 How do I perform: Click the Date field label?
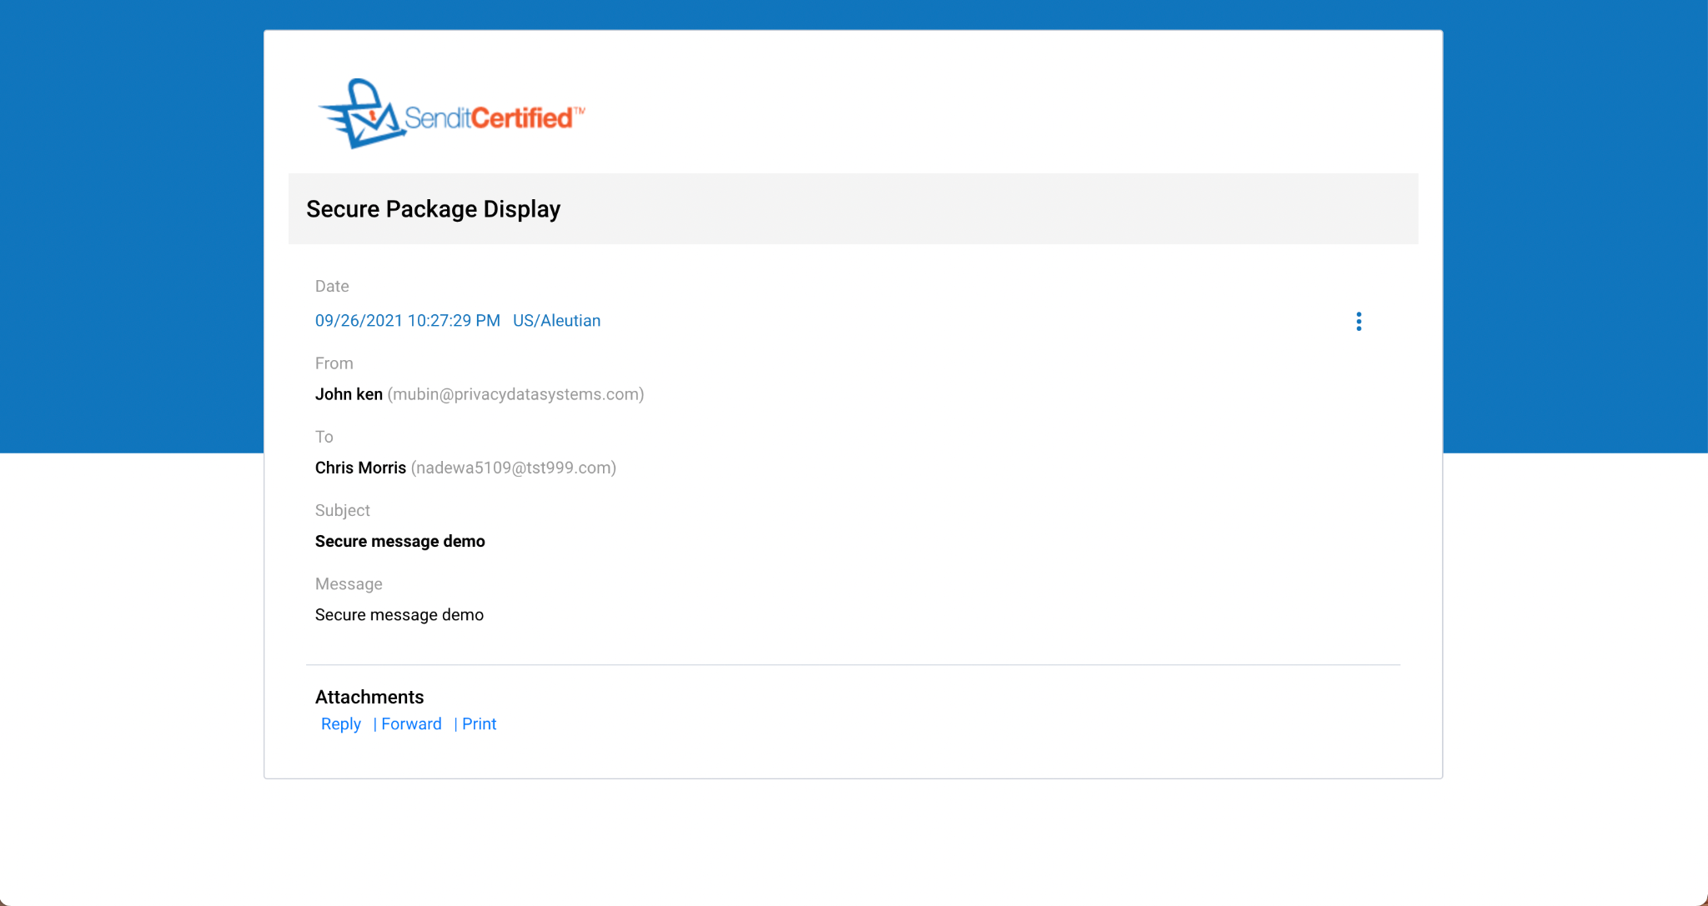(x=332, y=286)
